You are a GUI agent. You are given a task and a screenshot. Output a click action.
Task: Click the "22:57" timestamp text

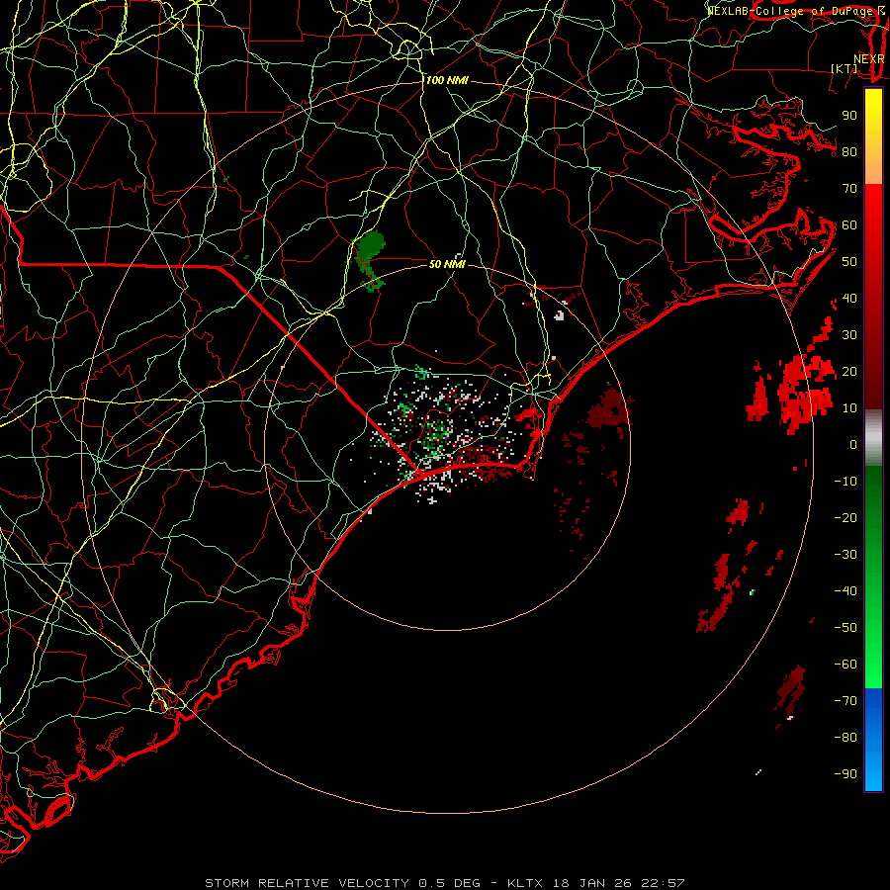click(663, 883)
